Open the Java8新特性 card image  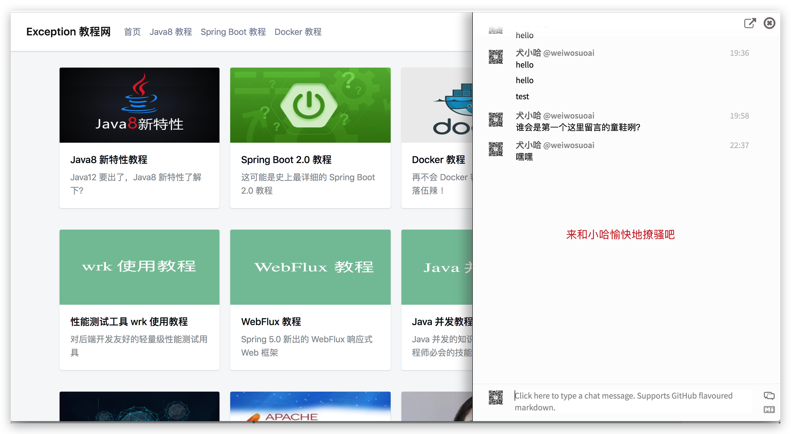pos(140,105)
